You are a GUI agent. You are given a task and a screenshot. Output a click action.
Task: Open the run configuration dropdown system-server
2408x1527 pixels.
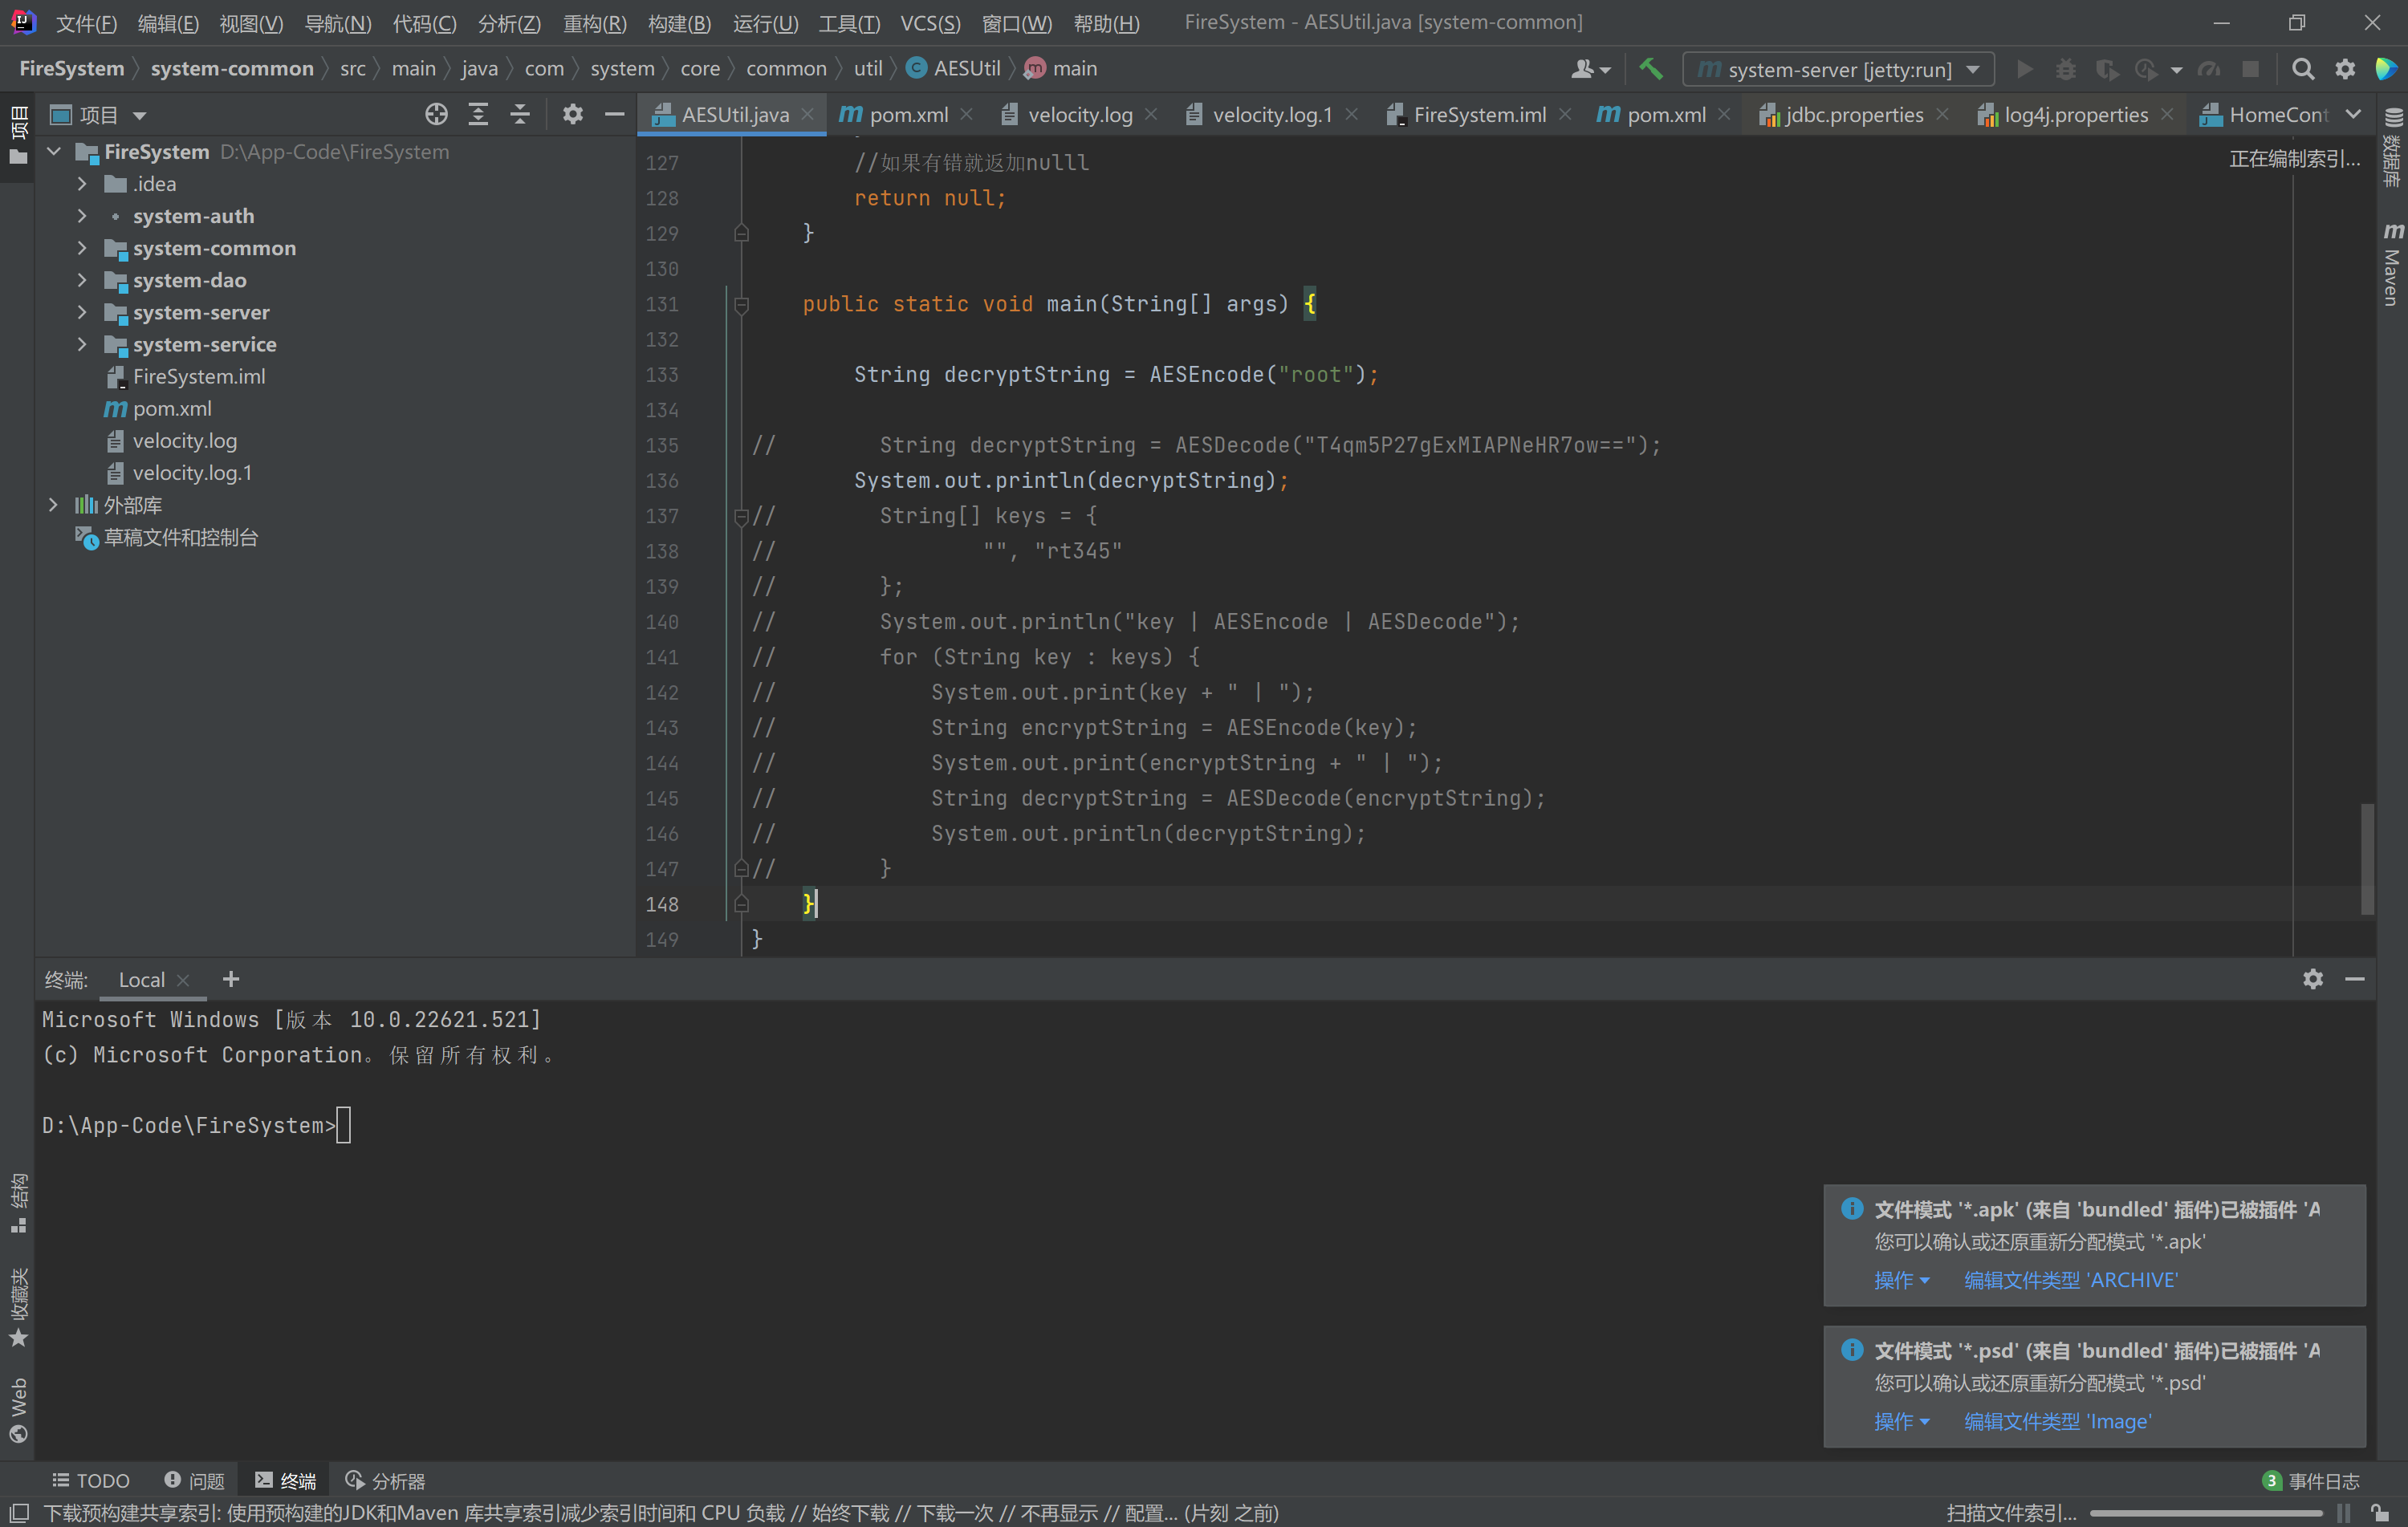tap(1838, 69)
